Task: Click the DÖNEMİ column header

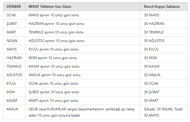Action: 14,6
